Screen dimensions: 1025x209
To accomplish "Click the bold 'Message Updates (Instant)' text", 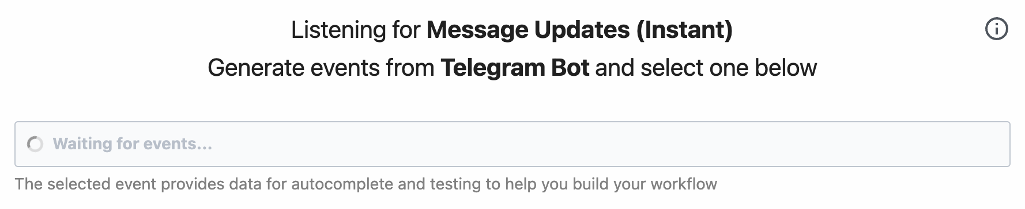I will pyautogui.click(x=579, y=30).
